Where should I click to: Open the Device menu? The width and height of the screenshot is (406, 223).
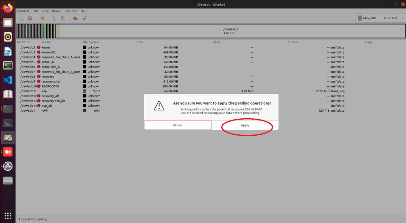tap(56, 11)
